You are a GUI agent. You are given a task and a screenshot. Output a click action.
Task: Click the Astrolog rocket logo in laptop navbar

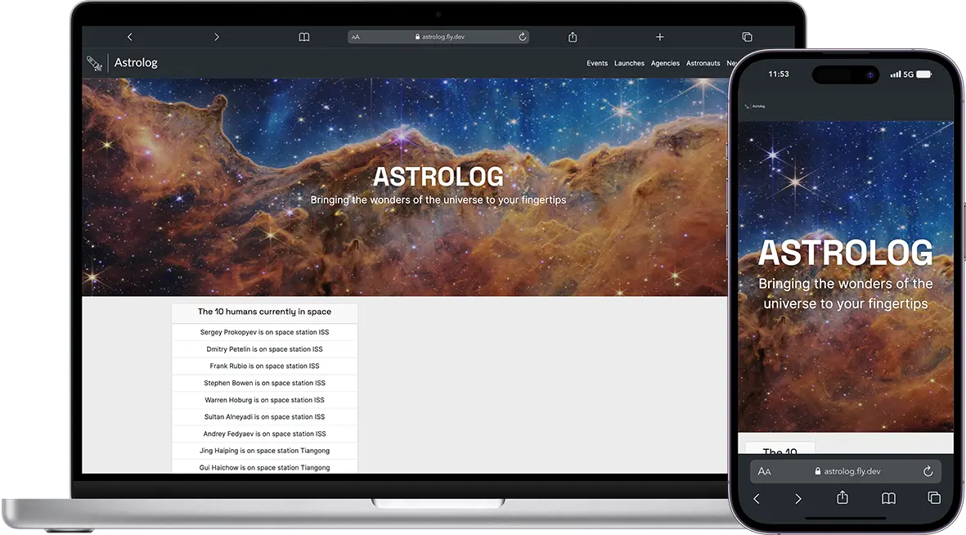(95, 63)
